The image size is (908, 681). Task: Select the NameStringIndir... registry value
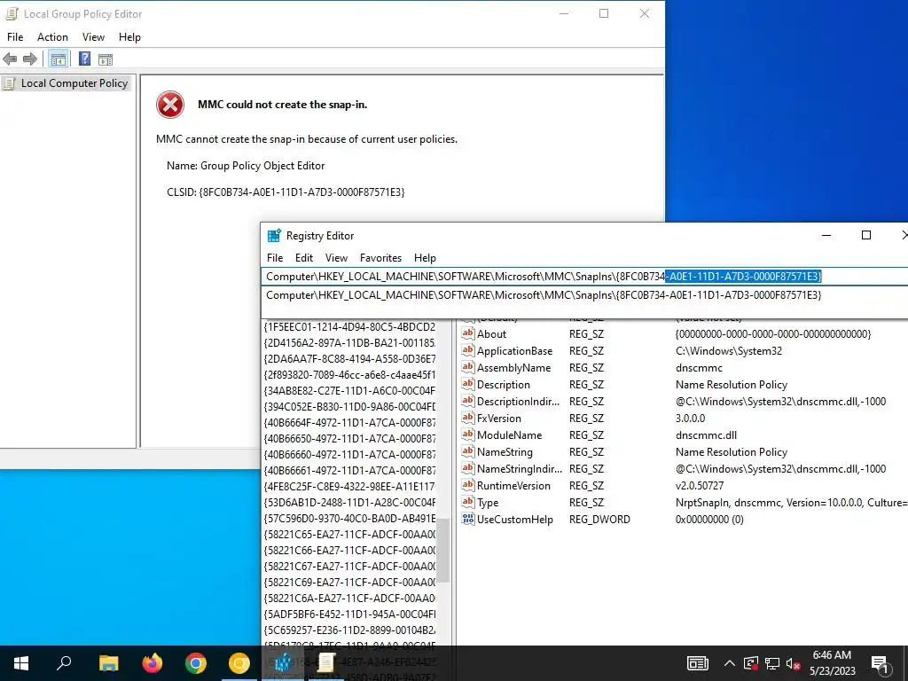pyautogui.click(x=520, y=468)
